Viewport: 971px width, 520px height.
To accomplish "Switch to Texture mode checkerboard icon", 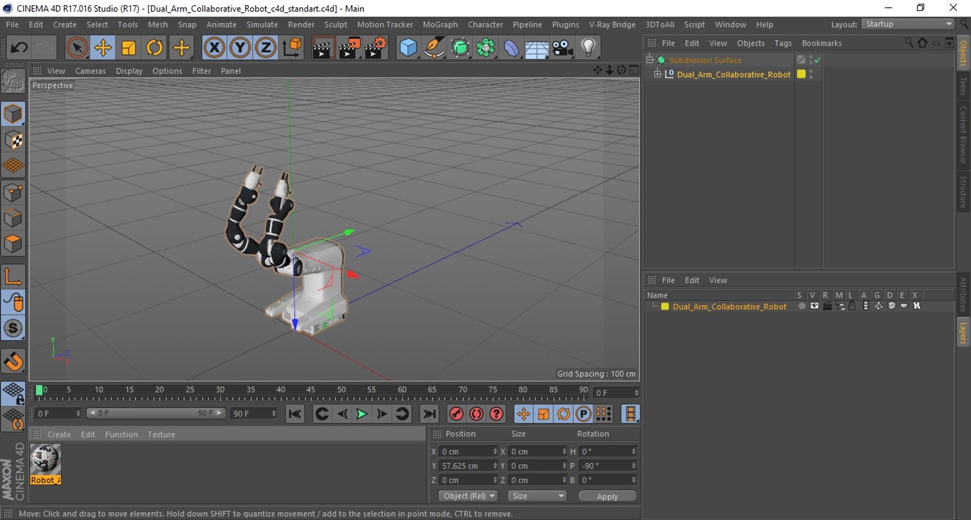I will click(13, 140).
